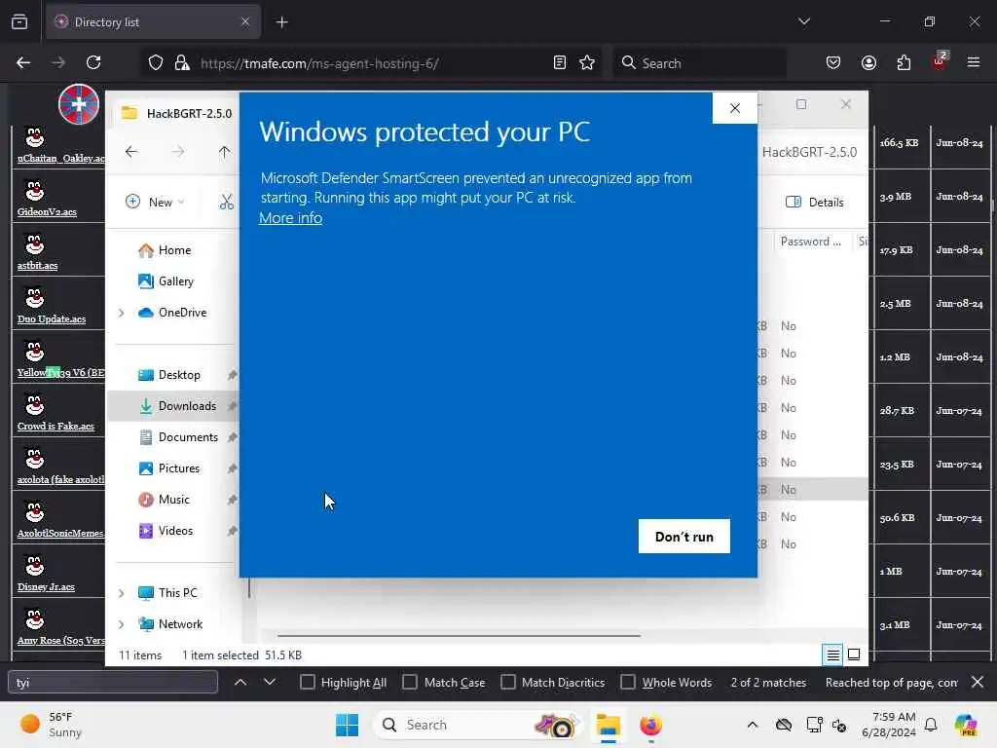
Task: Open the Pocket save icon
Action: tap(833, 62)
